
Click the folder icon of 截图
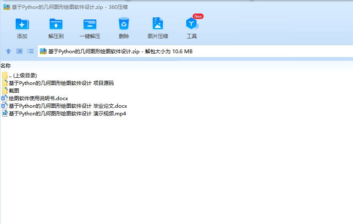click(x=5, y=90)
